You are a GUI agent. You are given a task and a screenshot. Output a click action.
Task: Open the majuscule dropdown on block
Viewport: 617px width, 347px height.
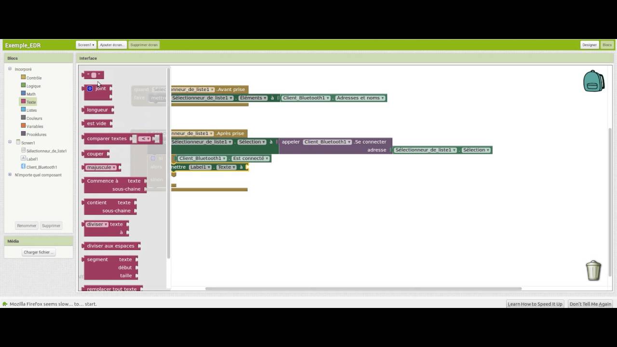pyautogui.click(x=101, y=167)
